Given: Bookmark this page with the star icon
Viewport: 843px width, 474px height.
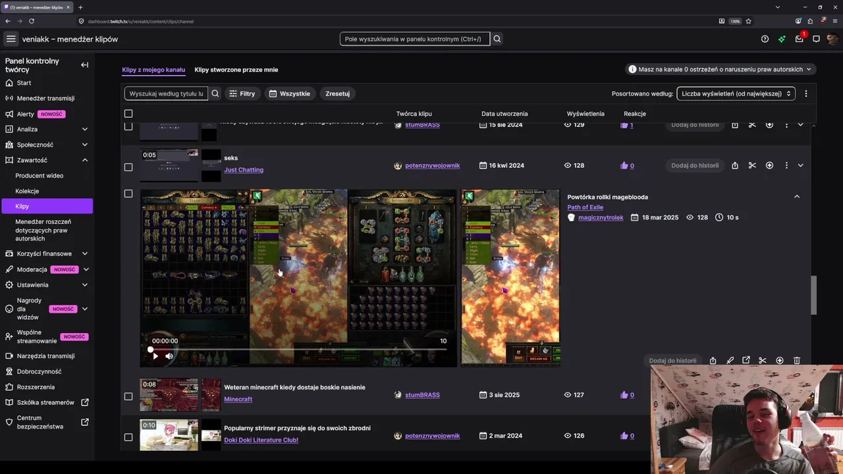Looking at the screenshot, I should point(749,21).
